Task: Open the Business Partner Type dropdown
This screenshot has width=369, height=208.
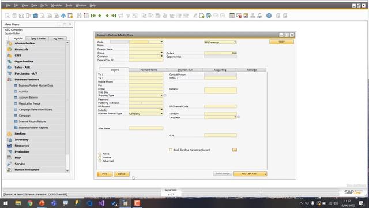Action: pos(161,113)
